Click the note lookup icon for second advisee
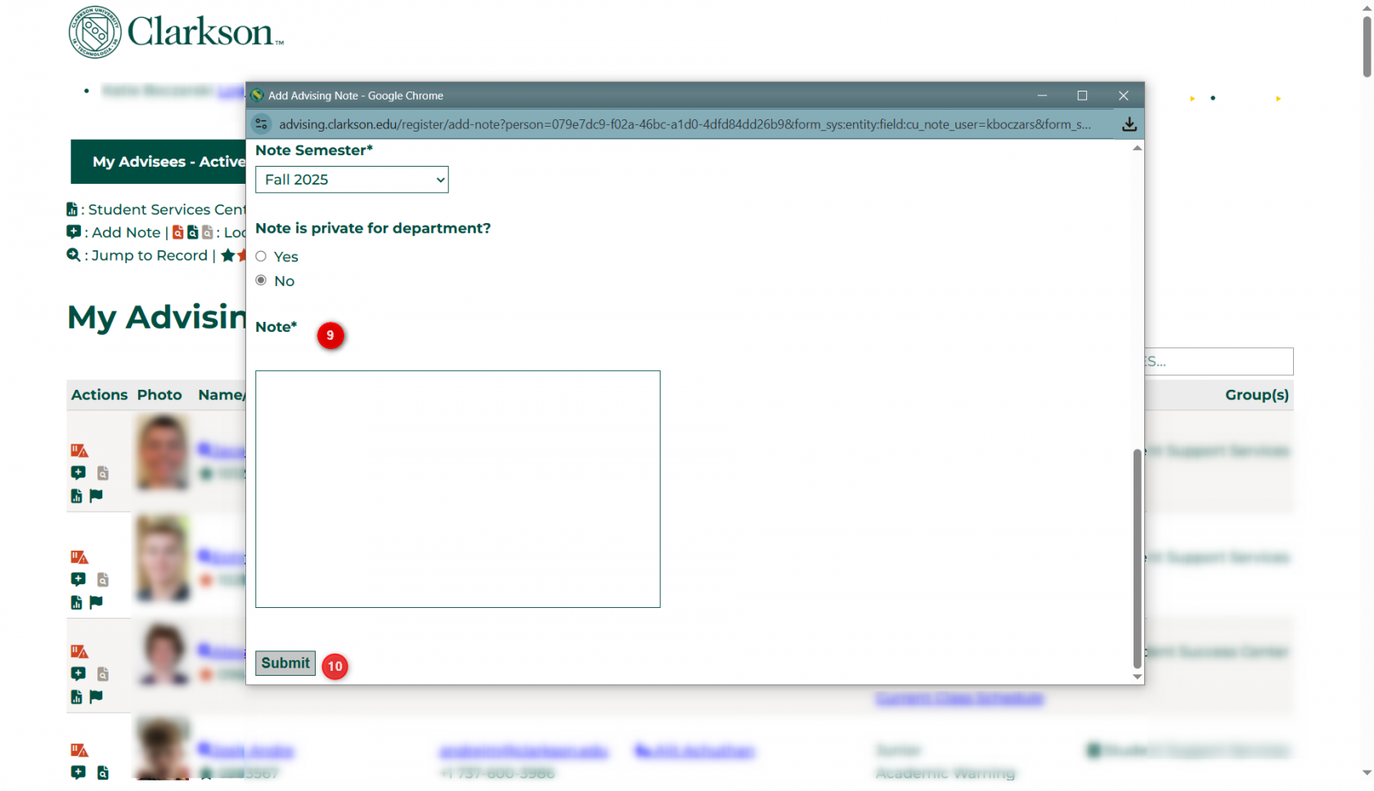 tap(103, 580)
